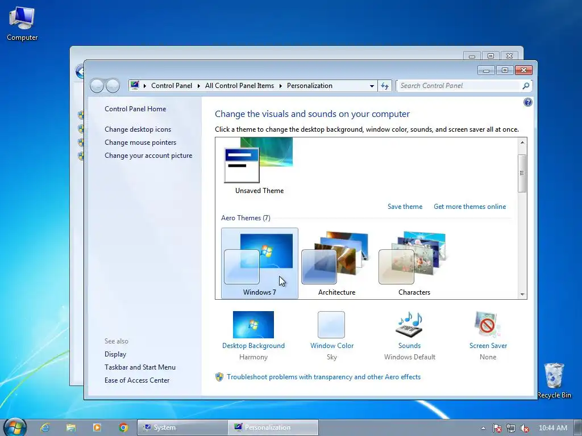Click the Screen Saver icon
The image size is (582, 436).
tap(488, 324)
